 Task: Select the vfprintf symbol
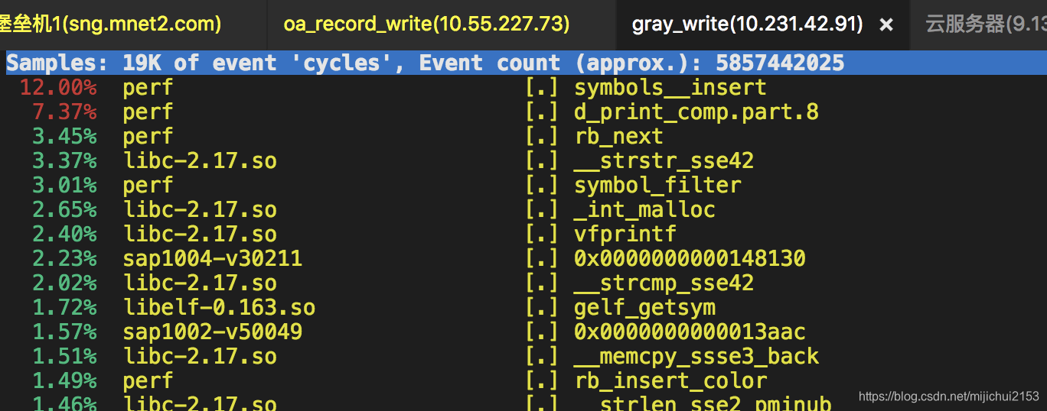625,235
